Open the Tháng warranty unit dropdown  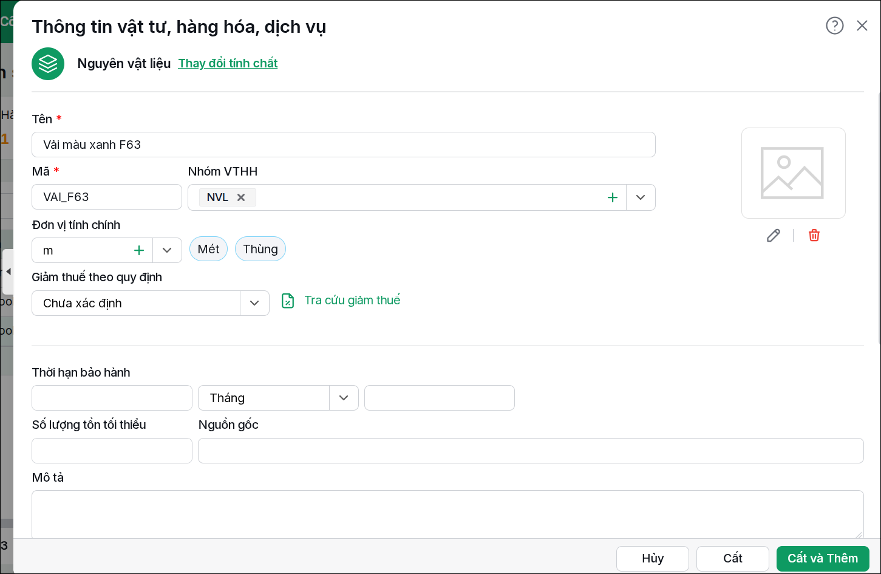coord(344,398)
